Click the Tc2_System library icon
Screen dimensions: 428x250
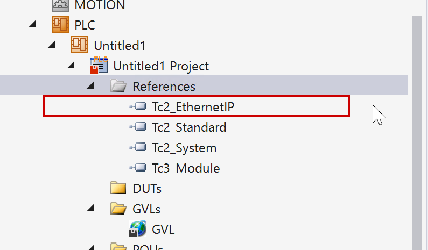pyautogui.click(x=138, y=148)
